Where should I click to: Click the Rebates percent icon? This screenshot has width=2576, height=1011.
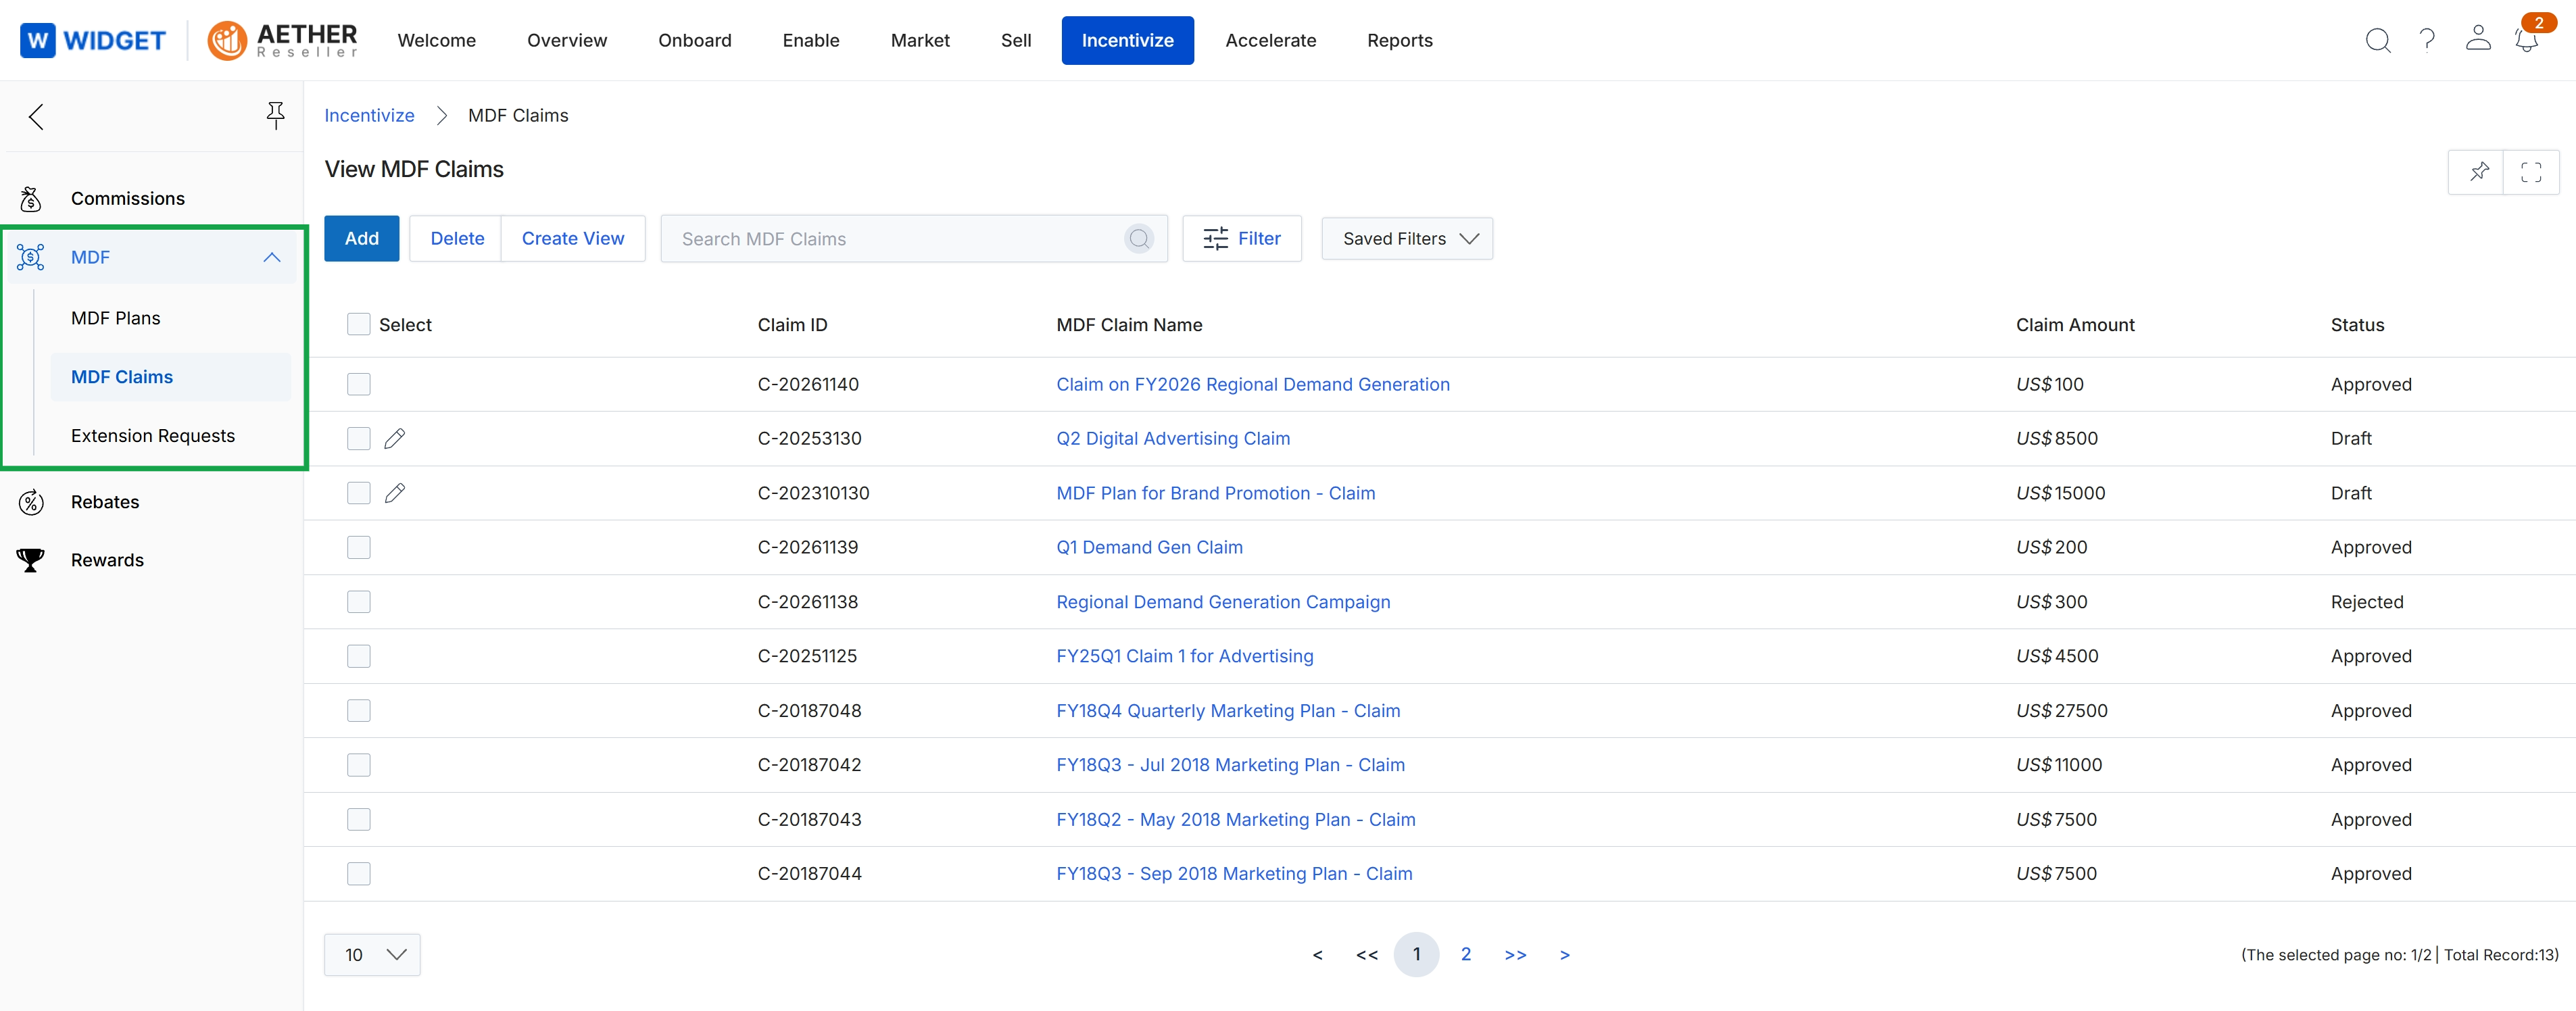click(31, 502)
